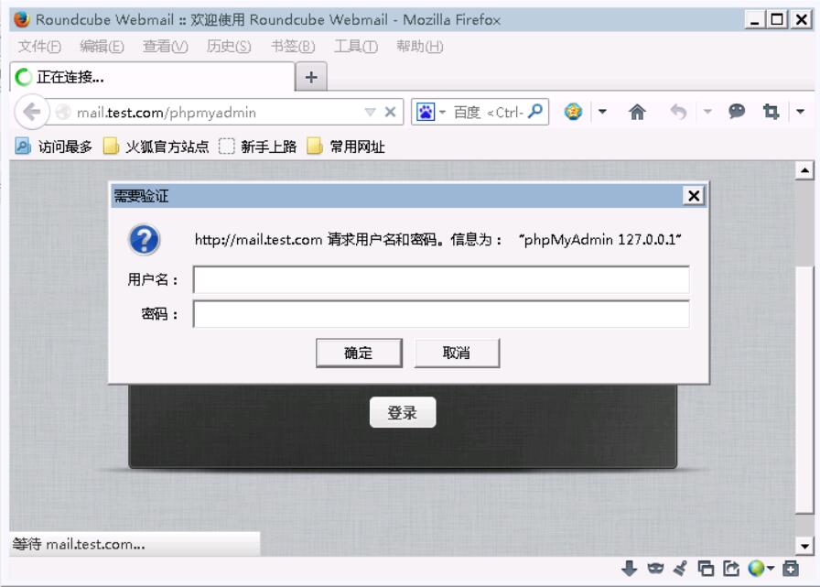The height and width of the screenshot is (587, 820).
Task: Open the URL history dropdown arrow
Action: pyautogui.click(x=371, y=112)
